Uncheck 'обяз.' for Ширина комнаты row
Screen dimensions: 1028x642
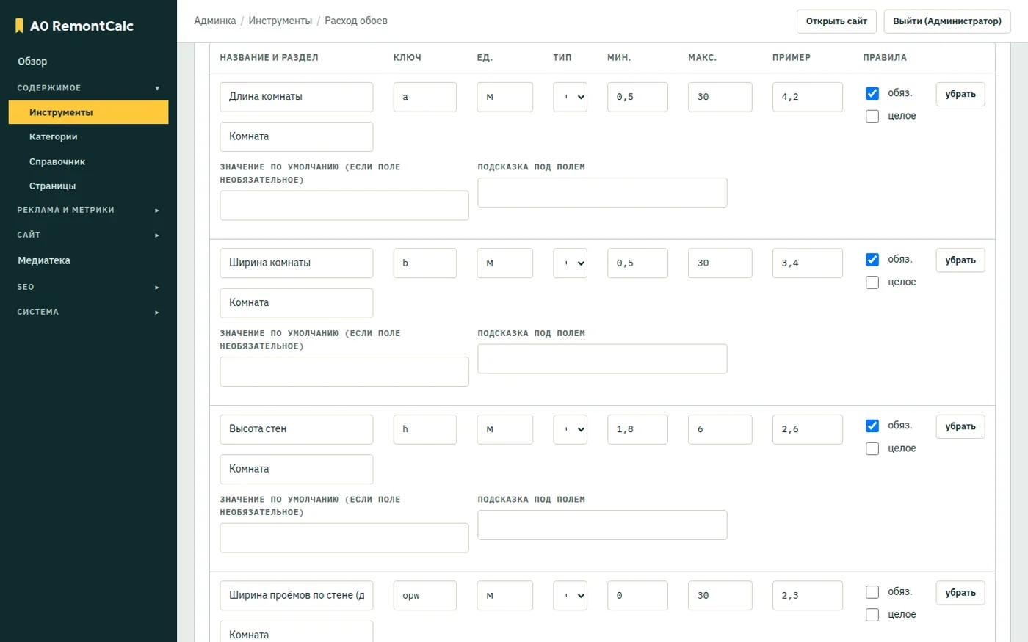tap(872, 260)
